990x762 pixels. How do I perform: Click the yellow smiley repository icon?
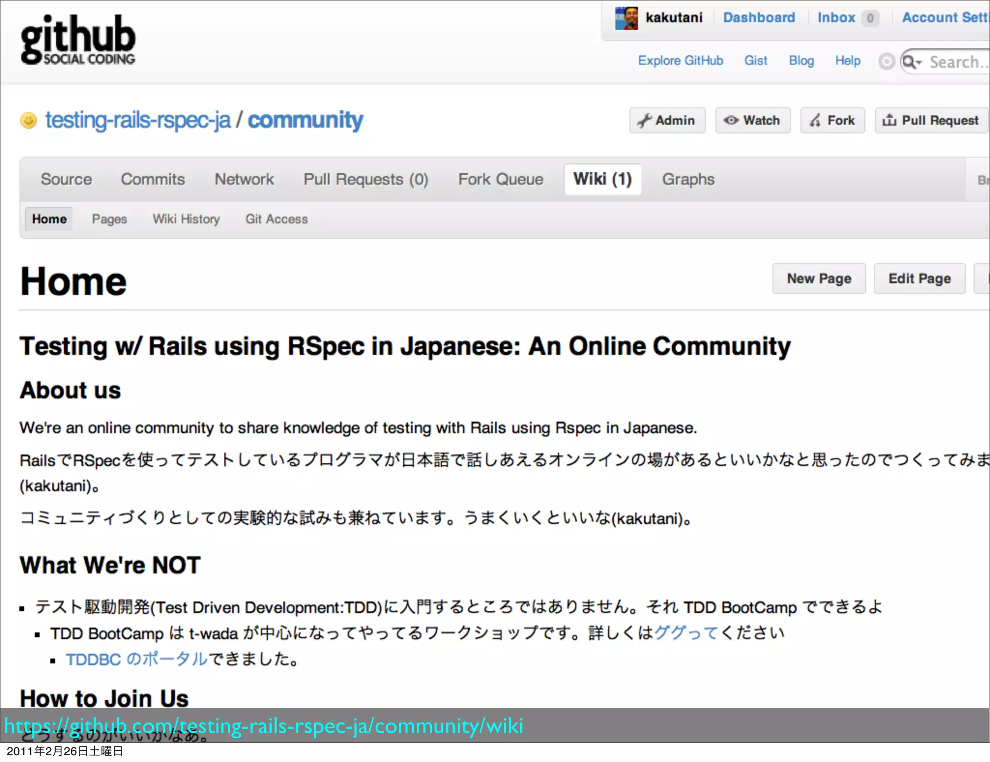(x=29, y=120)
